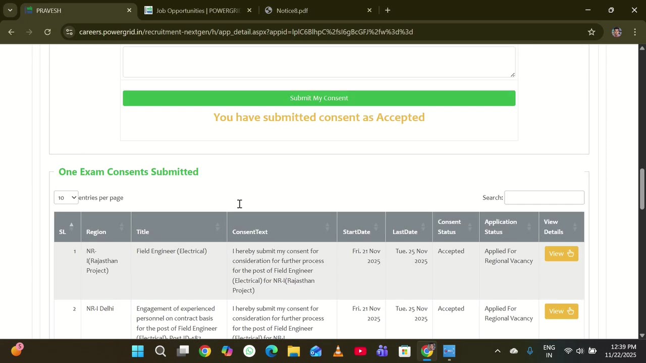
Task: Bookmark this page with the star icon
Action: coord(591,32)
